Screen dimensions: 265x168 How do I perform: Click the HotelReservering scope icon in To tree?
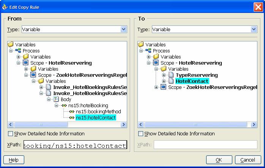coord(156,63)
